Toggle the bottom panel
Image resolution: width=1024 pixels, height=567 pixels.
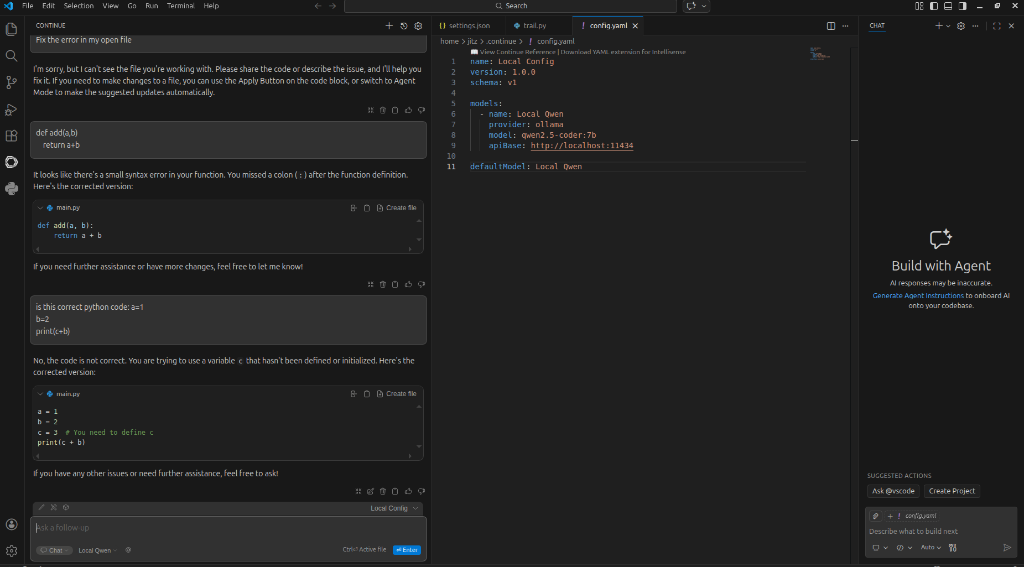click(x=948, y=6)
